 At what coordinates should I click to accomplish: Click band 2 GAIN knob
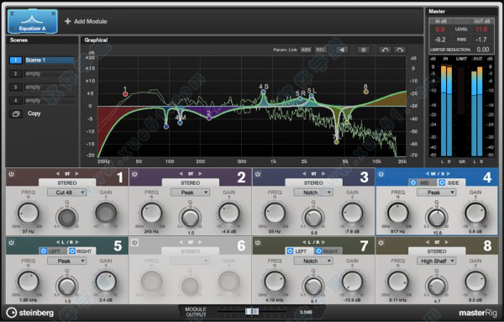point(228,213)
